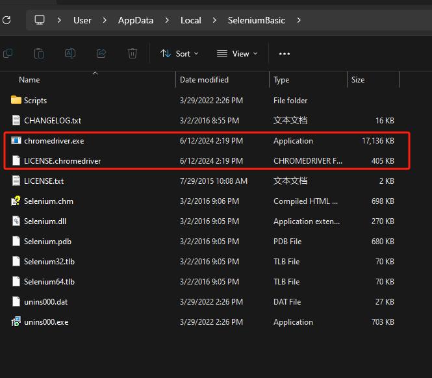This screenshot has height=378, width=432.
Task: Click the This PC monitor icon
Action: (x=40, y=20)
